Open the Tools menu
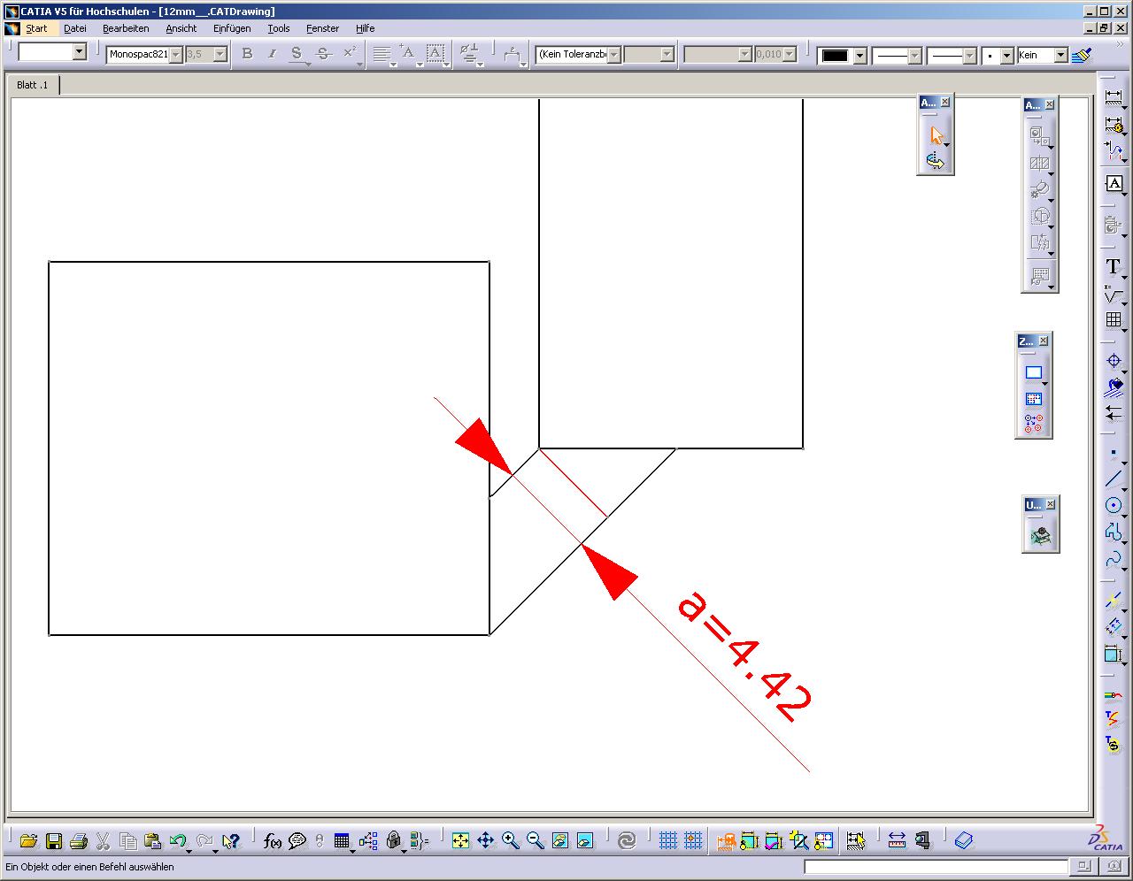The height and width of the screenshot is (881, 1133). (279, 28)
